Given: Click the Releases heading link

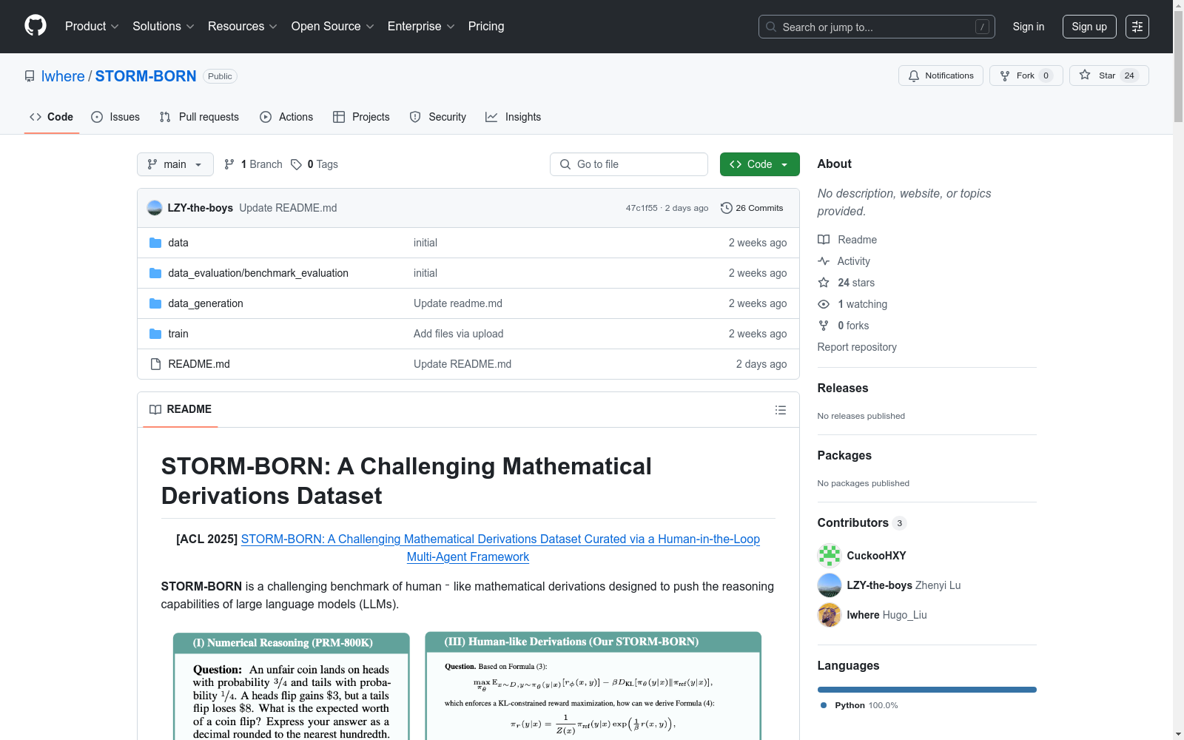Looking at the screenshot, I should click(843, 388).
